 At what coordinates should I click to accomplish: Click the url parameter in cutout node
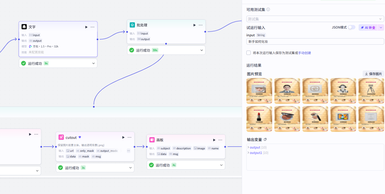pyautogui.click(x=70, y=151)
